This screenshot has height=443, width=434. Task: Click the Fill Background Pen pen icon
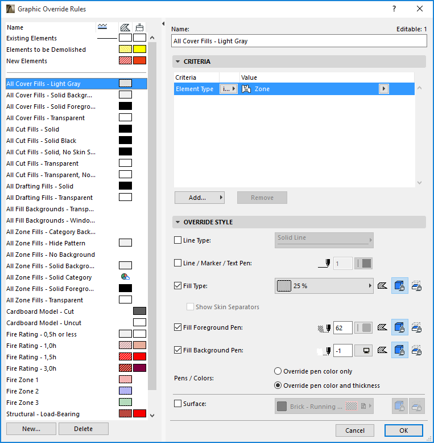tap(324, 351)
